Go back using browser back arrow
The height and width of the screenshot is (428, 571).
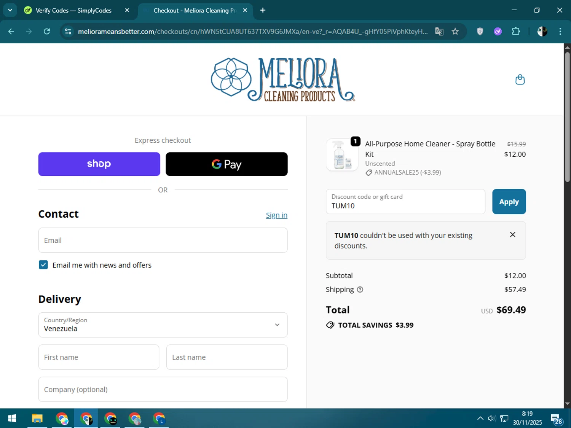[x=11, y=31]
